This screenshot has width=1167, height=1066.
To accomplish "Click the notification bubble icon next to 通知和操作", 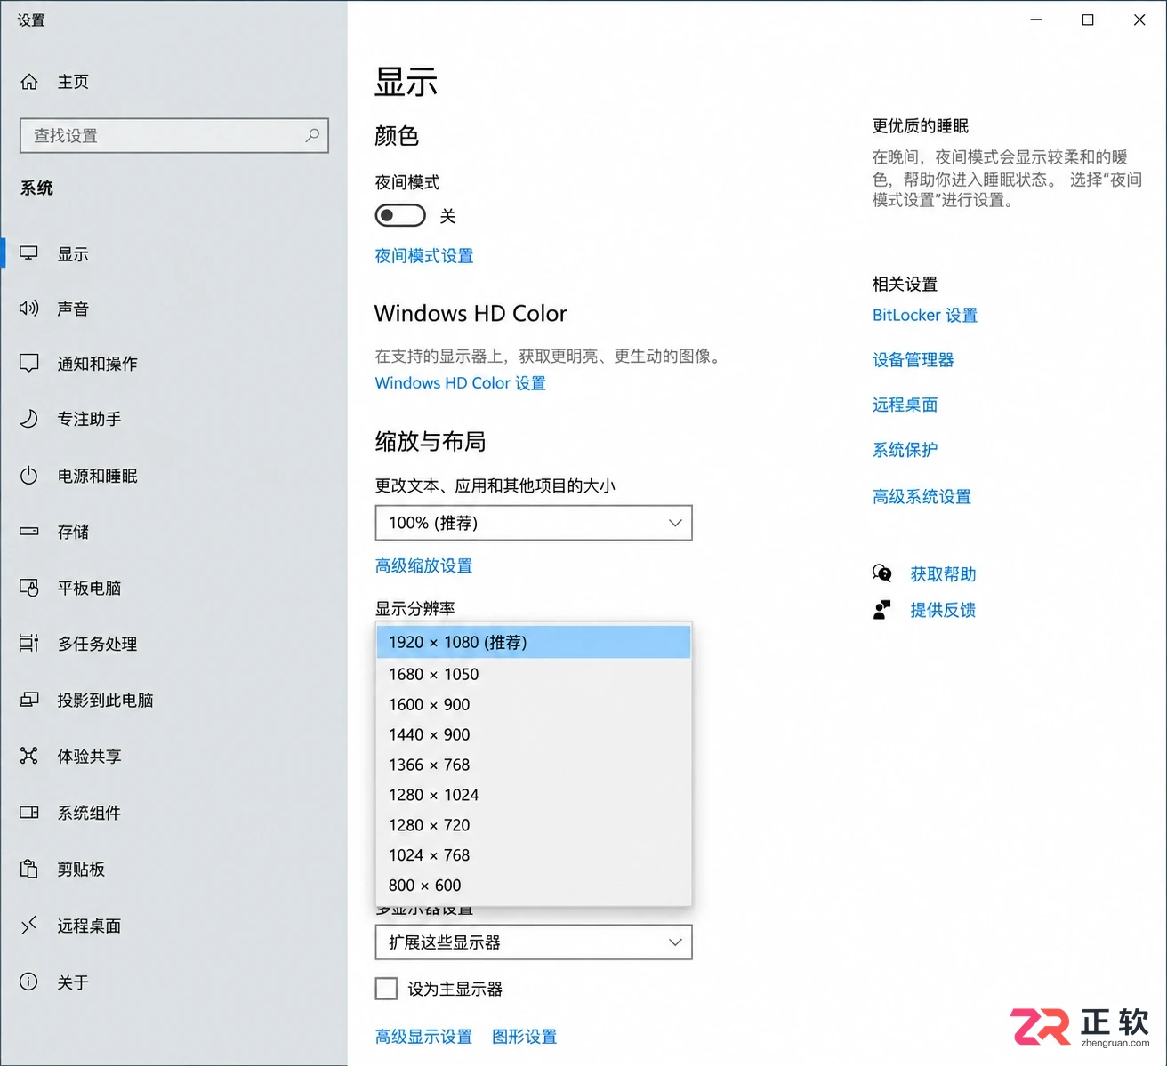I will [x=29, y=363].
